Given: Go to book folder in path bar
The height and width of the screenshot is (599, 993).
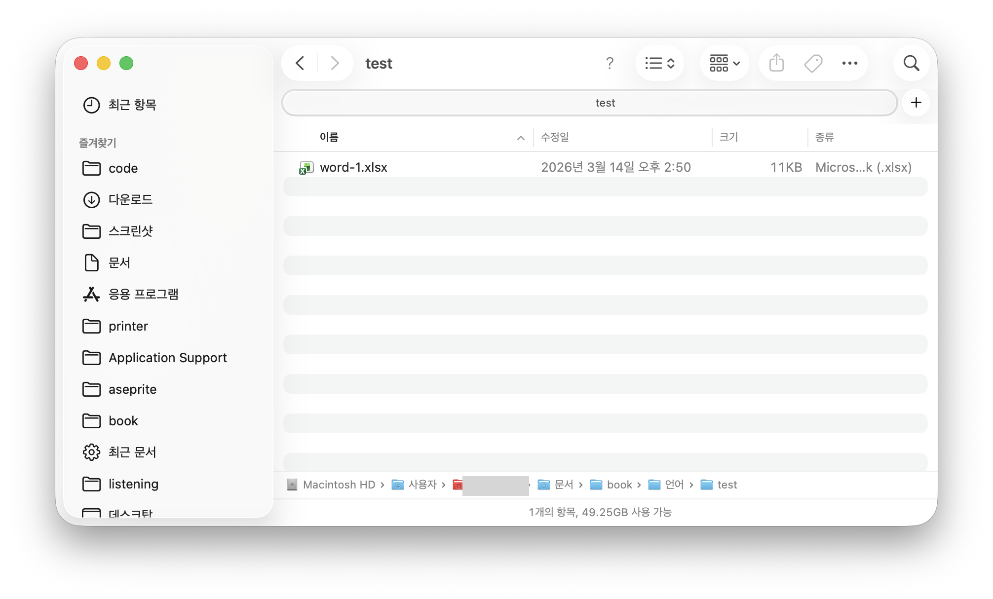Looking at the screenshot, I should point(619,485).
